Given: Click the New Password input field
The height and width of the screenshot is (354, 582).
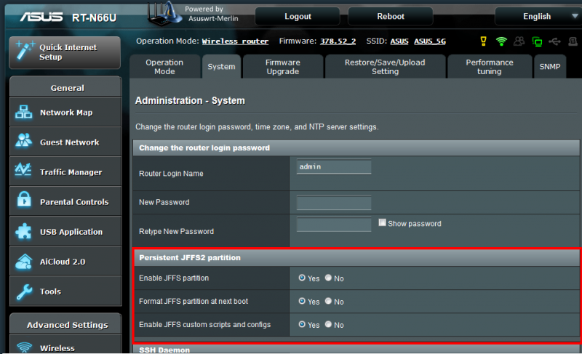Looking at the screenshot, I should pyautogui.click(x=334, y=202).
